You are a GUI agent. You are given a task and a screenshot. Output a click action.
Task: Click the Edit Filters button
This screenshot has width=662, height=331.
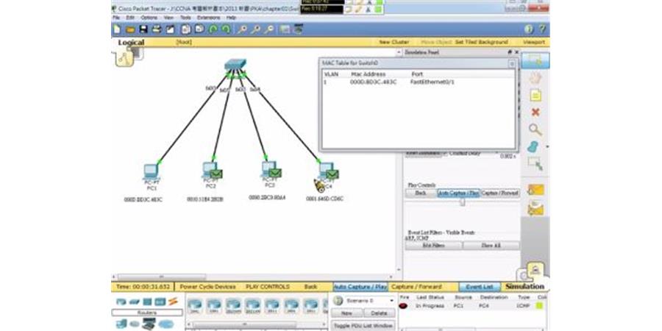(433, 245)
